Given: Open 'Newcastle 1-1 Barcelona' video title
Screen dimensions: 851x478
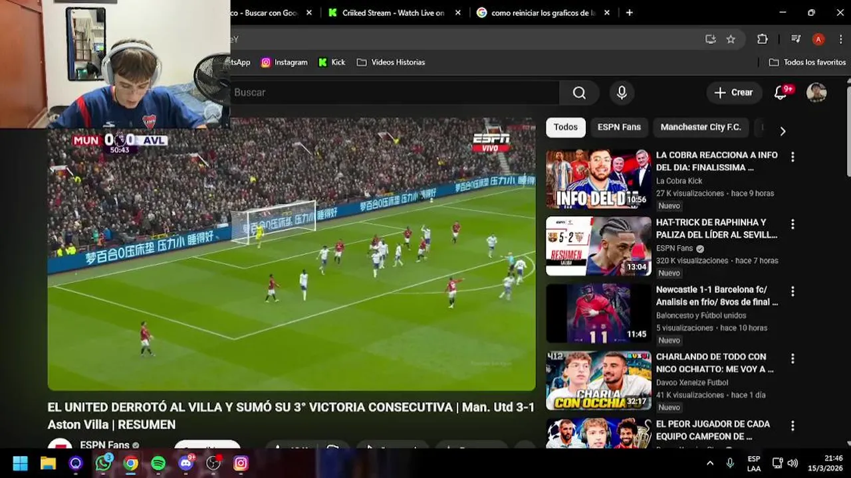Looking at the screenshot, I should coord(717,295).
